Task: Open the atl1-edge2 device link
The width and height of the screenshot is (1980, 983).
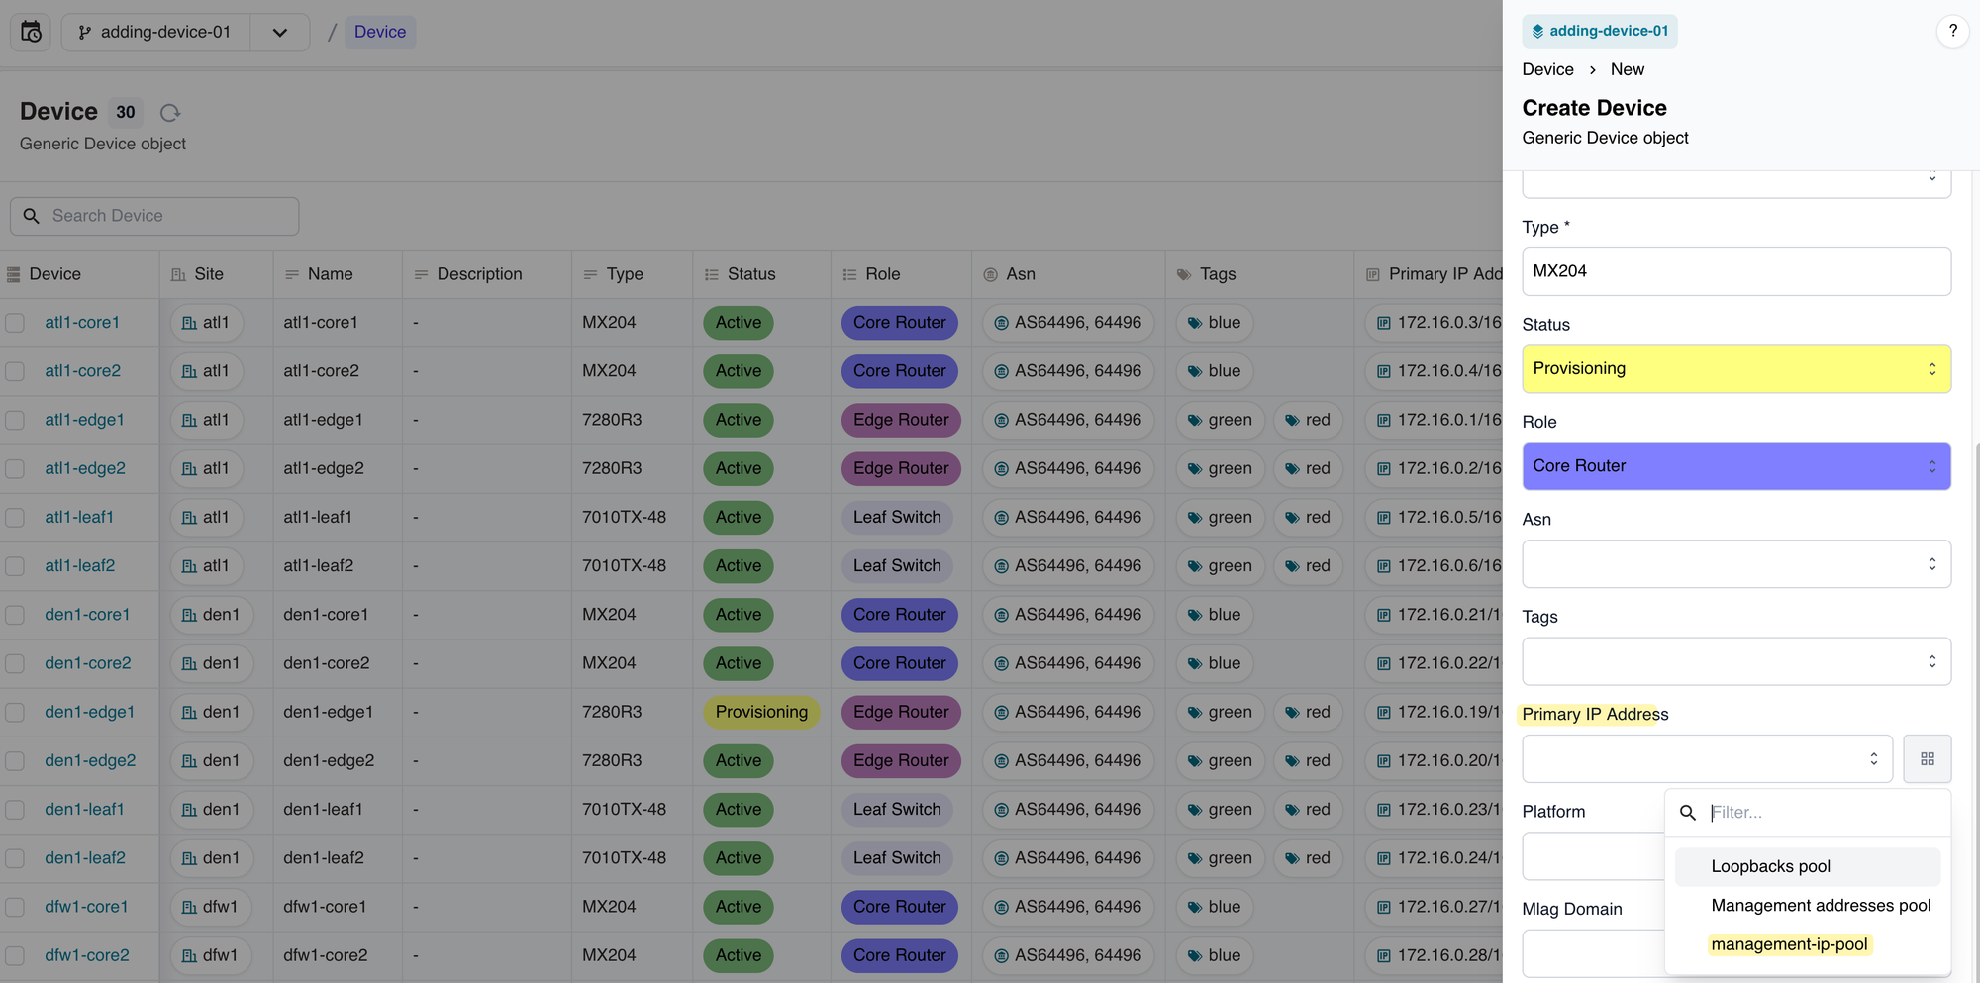Action: (85, 468)
